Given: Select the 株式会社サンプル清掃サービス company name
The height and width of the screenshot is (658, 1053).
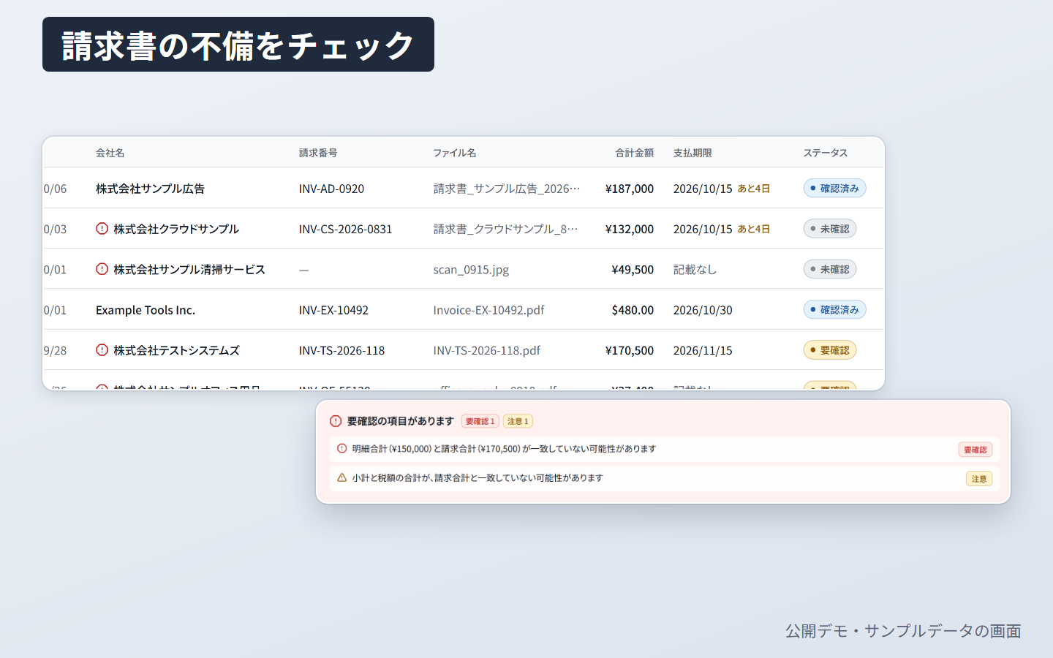Looking at the screenshot, I should 189,269.
